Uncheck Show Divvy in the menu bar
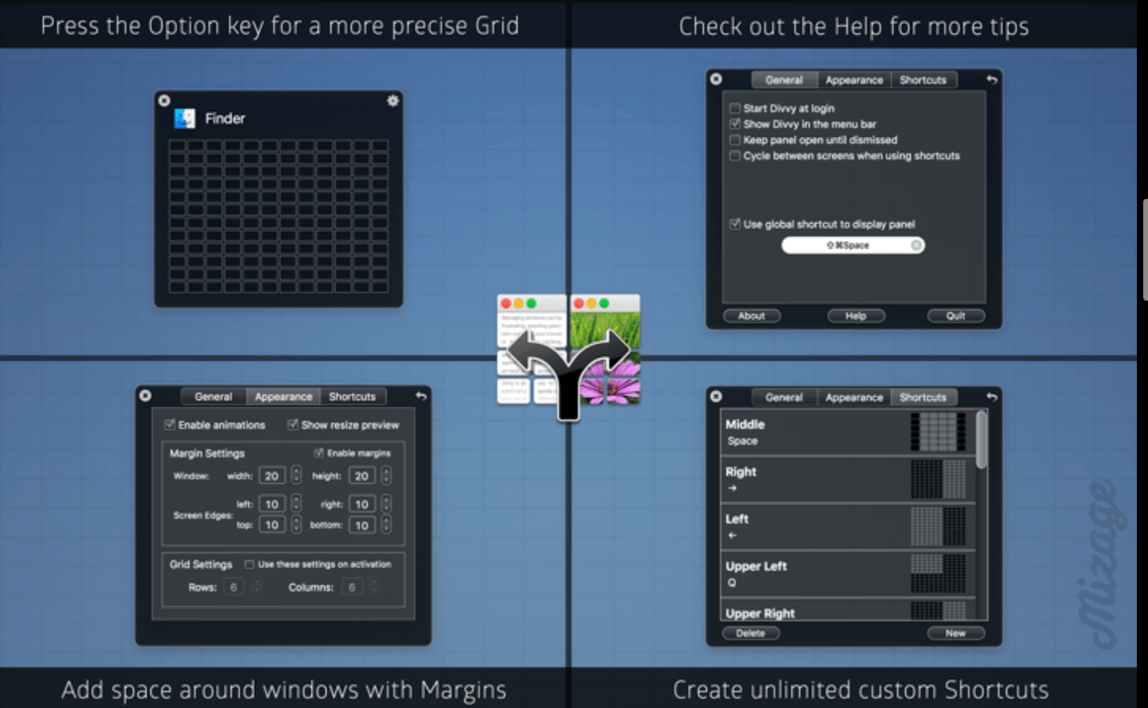1148x708 pixels. coord(735,124)
